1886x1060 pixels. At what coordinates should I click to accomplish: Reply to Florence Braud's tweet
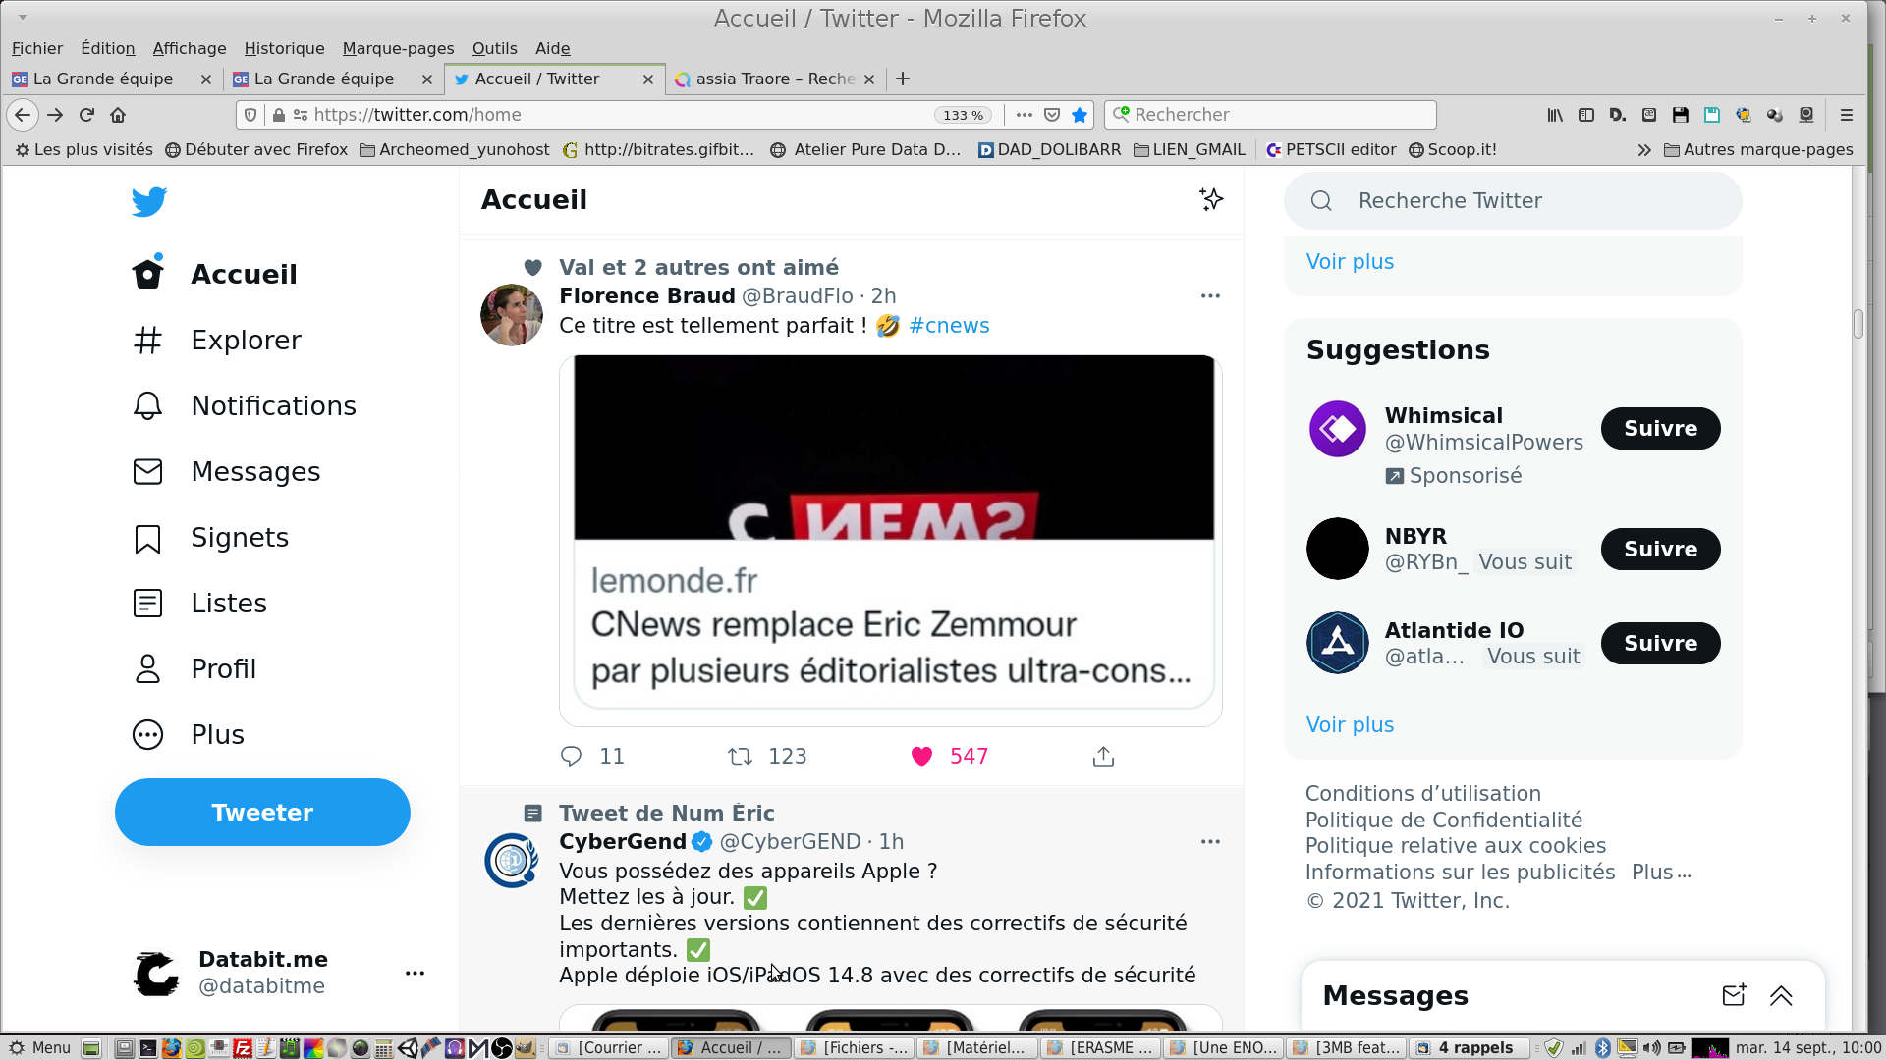[571, 756]
